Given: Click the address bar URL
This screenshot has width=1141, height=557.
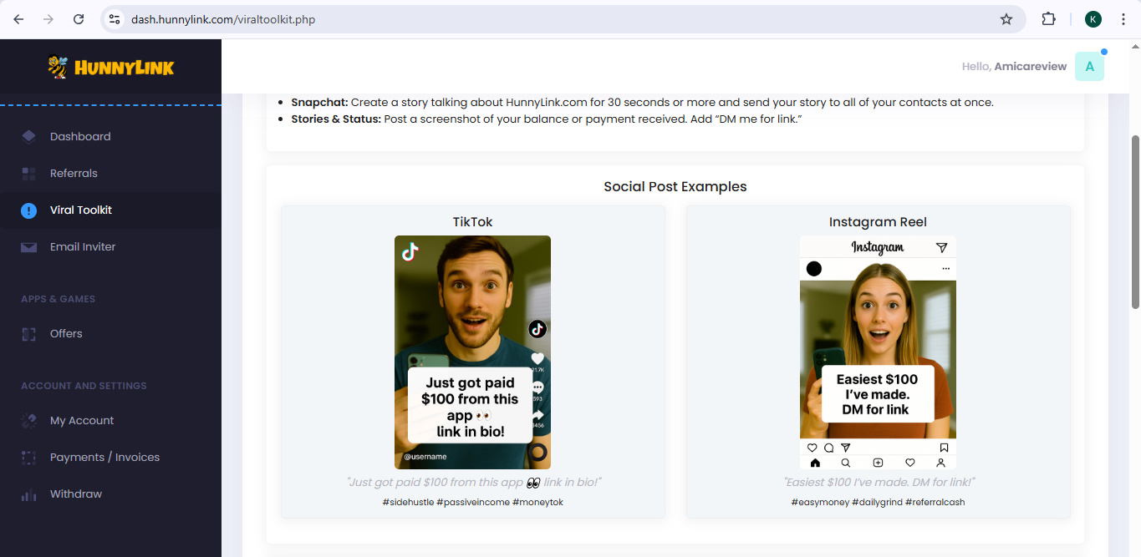Looking at the screenshot, I should click(223, 19).
